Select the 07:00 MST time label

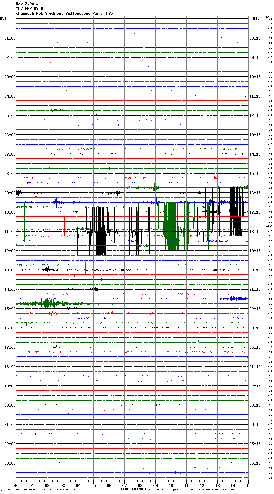[10, 154]
